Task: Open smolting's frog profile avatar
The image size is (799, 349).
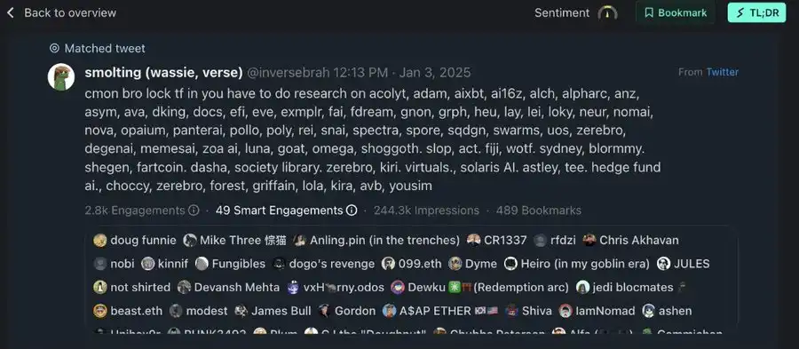Action: point(61,77)
